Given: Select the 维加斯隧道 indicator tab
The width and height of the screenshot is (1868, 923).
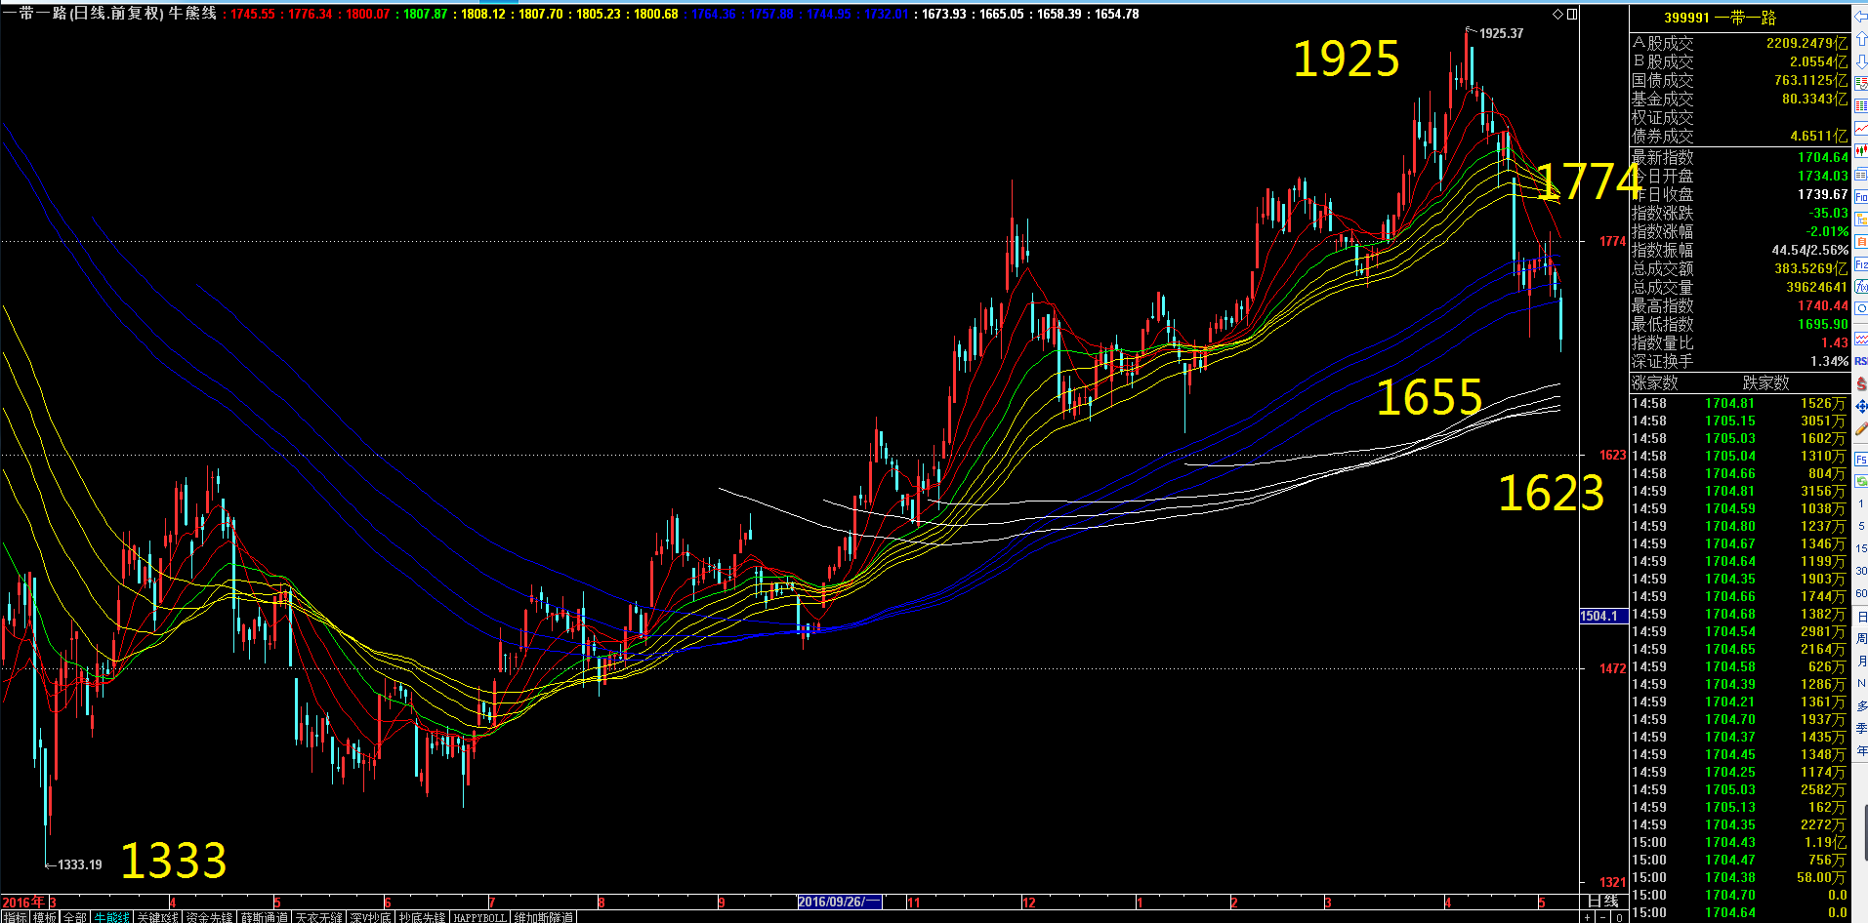Looking at the screenshot, I should pos(543,917).
